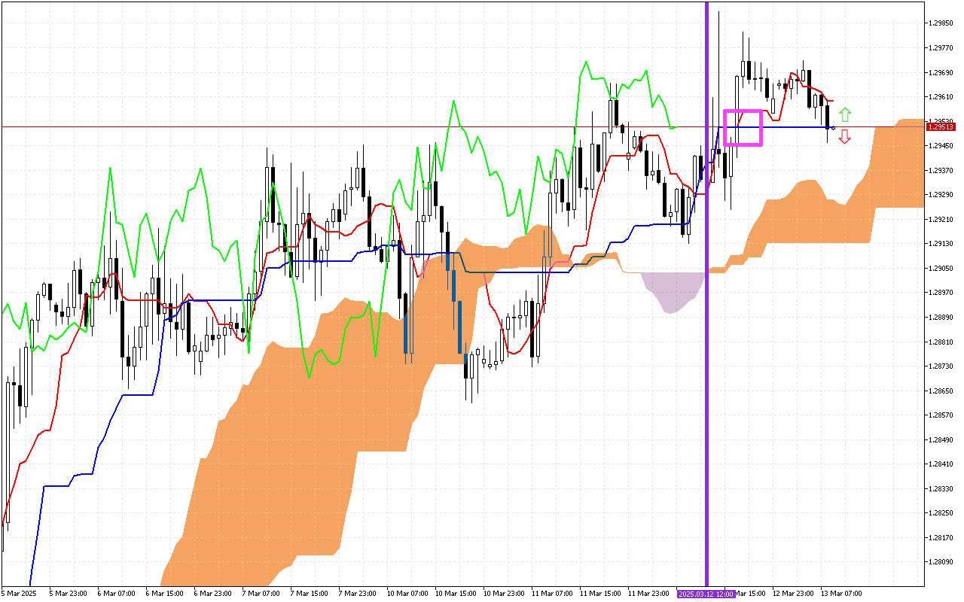The height and width of the screenshot is (602, 964).
Task: Click the 1.29050 price axis label
Action: click(x=941, y=269)
